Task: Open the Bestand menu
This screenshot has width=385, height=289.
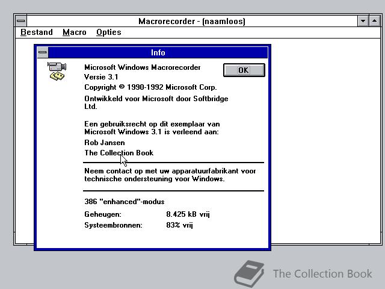Action: tap(37, 32)
